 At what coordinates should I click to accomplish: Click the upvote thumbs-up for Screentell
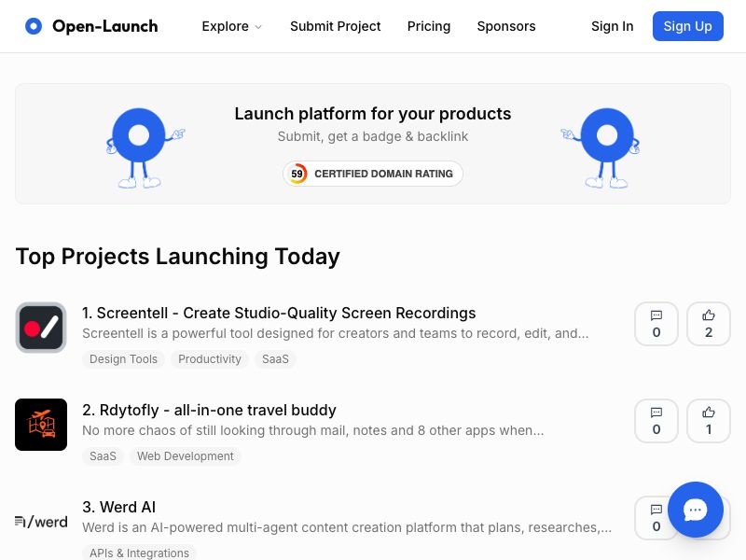tap(709, 324)
